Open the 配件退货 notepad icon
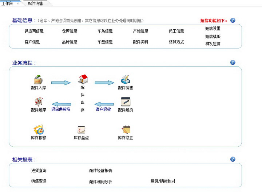 pos(126,102)
